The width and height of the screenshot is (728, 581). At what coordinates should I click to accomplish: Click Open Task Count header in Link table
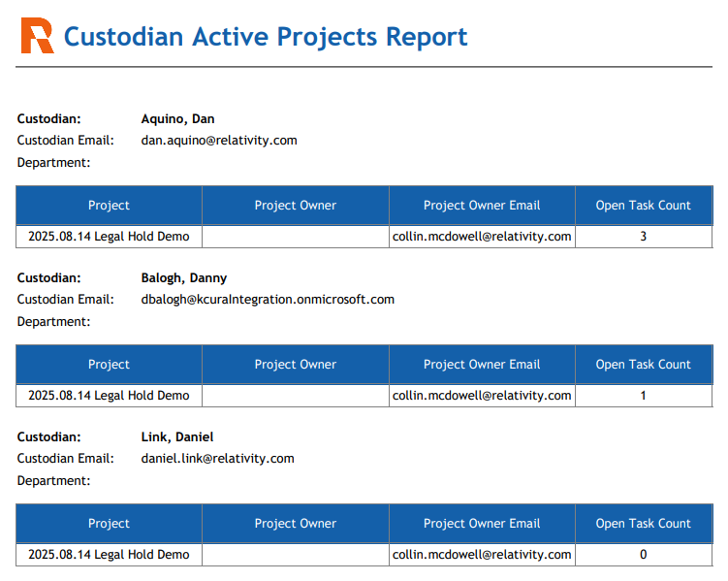pyautogui.click(x=644, y=524)
